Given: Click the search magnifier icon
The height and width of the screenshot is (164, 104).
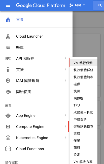Looking at the screenshot, I should (x=100, y=6).
